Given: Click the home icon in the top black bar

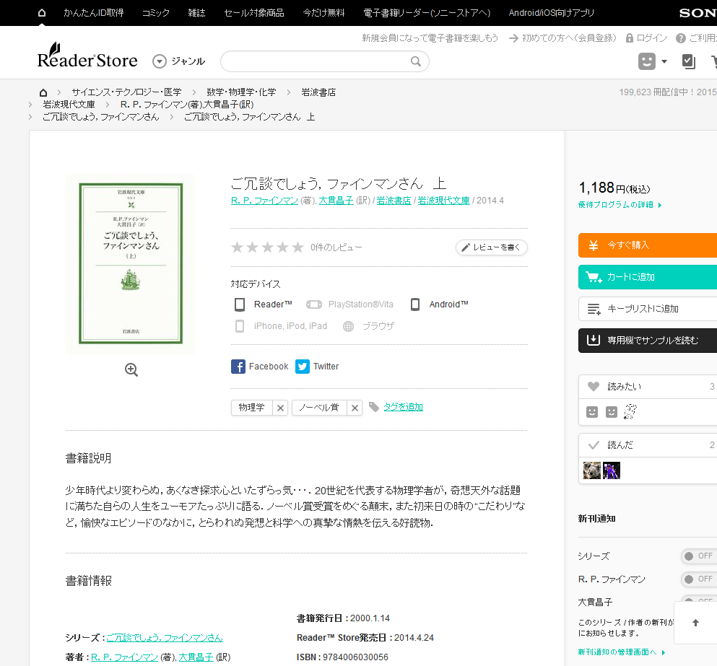Looking at the screenshot, I should click(x=42, y=12).
